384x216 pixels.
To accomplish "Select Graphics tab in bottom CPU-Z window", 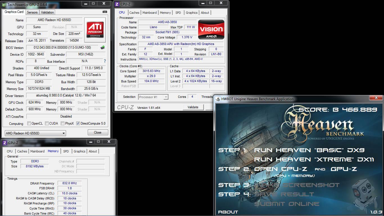I will [80, 151].
